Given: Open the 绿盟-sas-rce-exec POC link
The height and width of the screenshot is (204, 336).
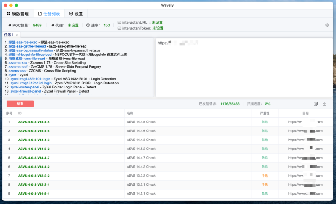Looking at the screenshot, I should tap(23, 42).
